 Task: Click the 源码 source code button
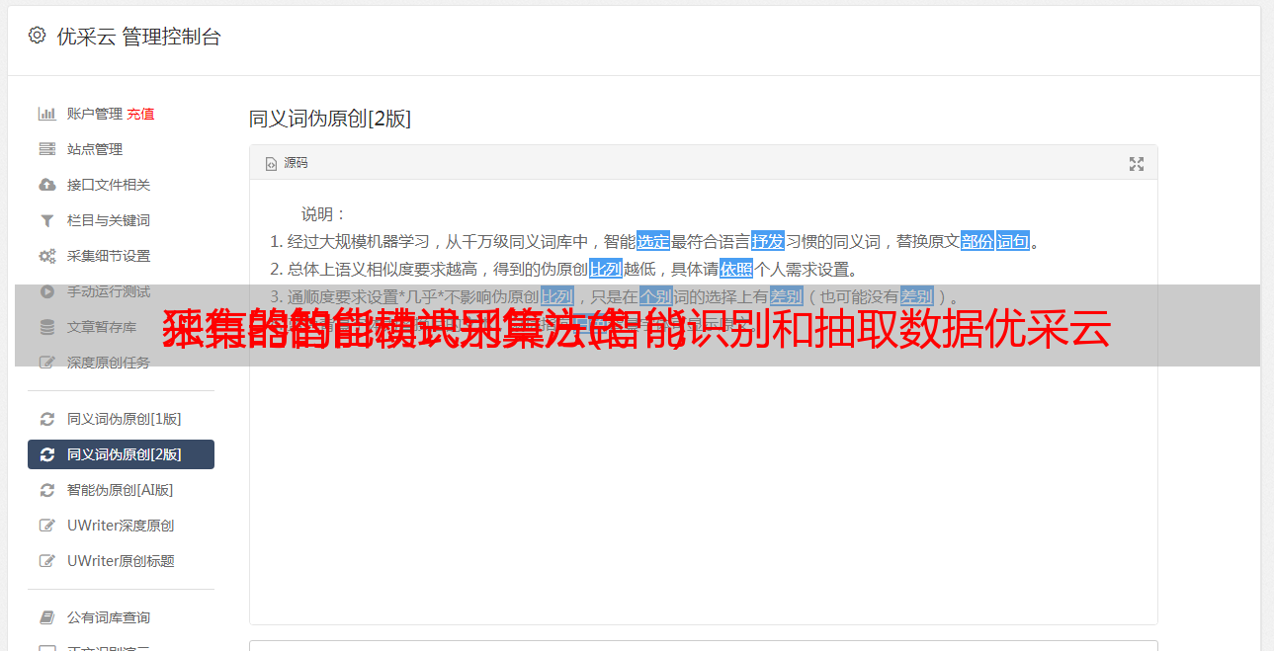pos(287,163)
